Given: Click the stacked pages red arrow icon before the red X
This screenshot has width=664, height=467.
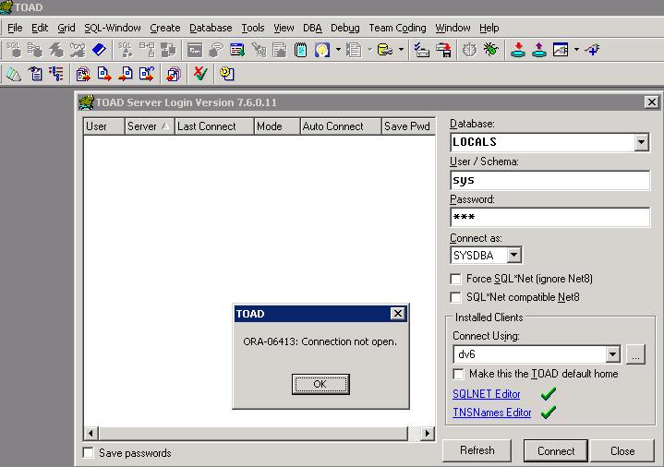Looking at the screenshot, I should (x=174, y=74).
